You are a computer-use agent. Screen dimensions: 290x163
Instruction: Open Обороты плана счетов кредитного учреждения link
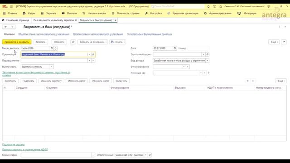44,34
